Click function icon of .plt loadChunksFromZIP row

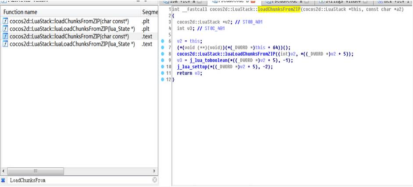coord(5,21)
